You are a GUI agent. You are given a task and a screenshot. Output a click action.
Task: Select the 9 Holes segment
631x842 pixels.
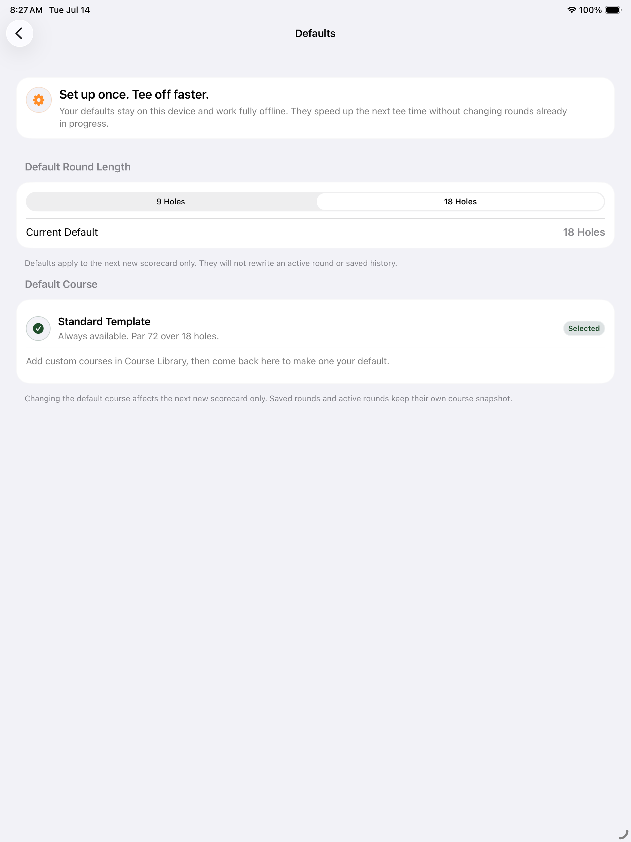171,201
